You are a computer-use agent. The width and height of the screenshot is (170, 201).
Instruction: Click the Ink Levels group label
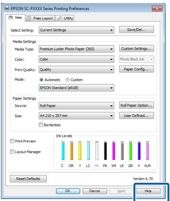(64, 136)
